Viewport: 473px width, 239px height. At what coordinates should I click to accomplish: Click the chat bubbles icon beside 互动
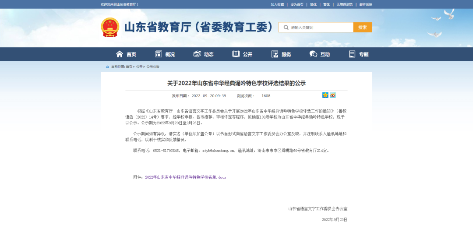click(x=313, y=54)
